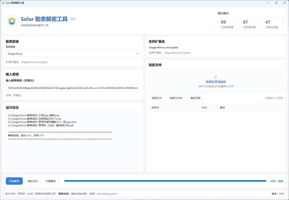This screenshot has width=289, height=200.
Task: Click the 文件名 column header
Action: point(155,108)
